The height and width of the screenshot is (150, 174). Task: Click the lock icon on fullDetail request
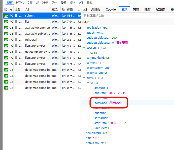[16, 40]
